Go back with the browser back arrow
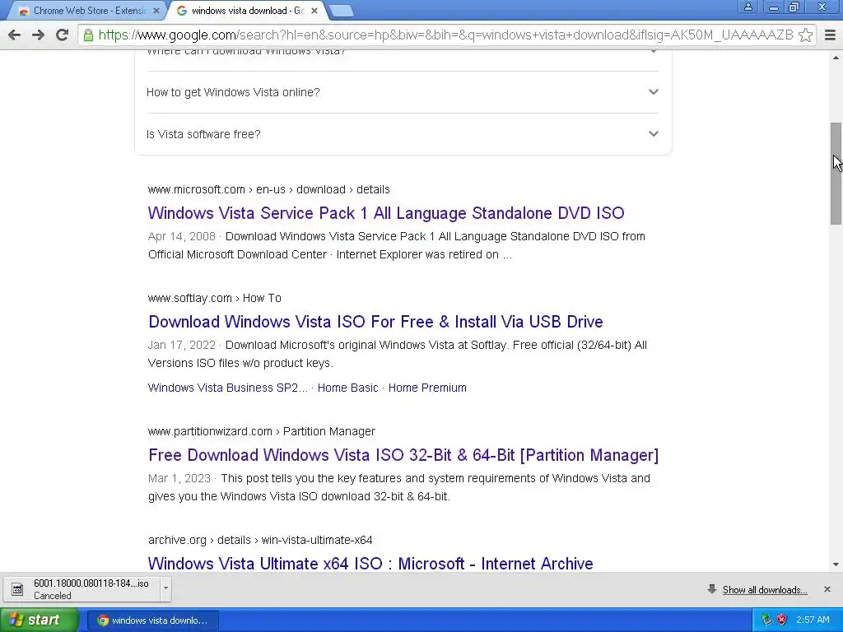Viewport: 843px width, 632px height. (15, 35)
